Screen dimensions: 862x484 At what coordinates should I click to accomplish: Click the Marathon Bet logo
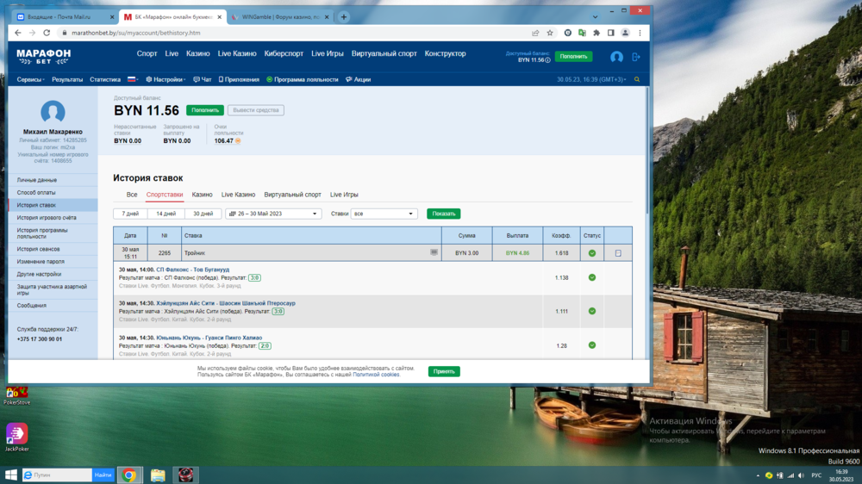(x=43, y=56)
